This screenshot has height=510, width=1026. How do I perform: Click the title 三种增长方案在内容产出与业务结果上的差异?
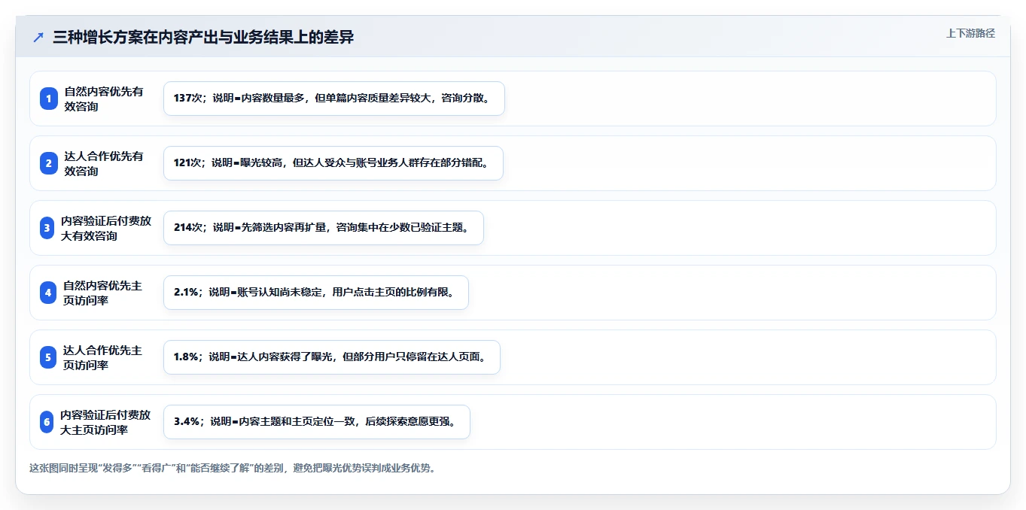(x=203, y=37)
